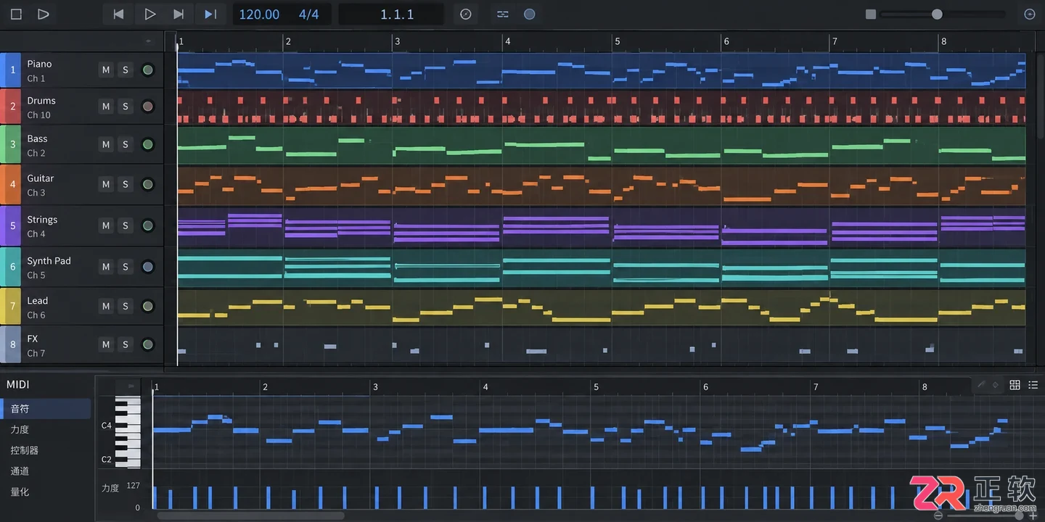Start playback with the transport play button
Image resolution: width=1045 pixels, height=522 pixels.
[x=149, y=14]
